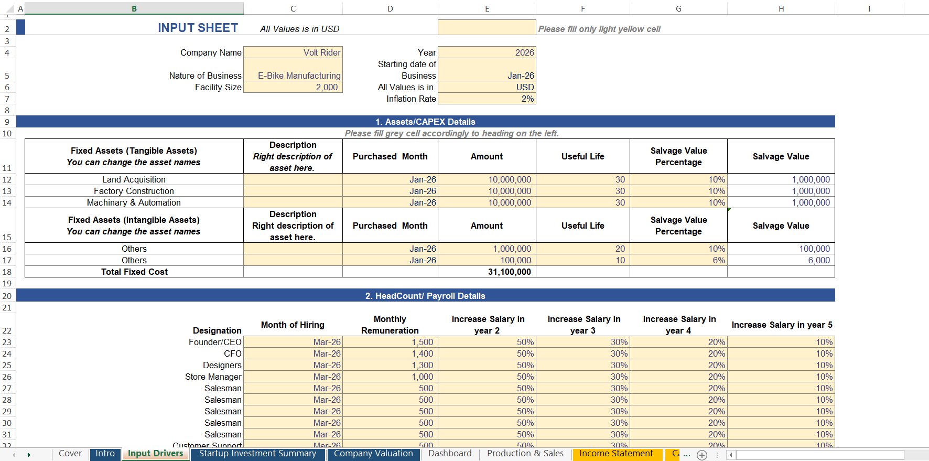Go to the Company Valuation tab
Viewport: 929px width, 461px height.
[373, 454]
